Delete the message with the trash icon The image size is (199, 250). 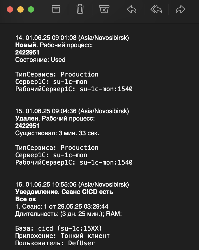80,10
